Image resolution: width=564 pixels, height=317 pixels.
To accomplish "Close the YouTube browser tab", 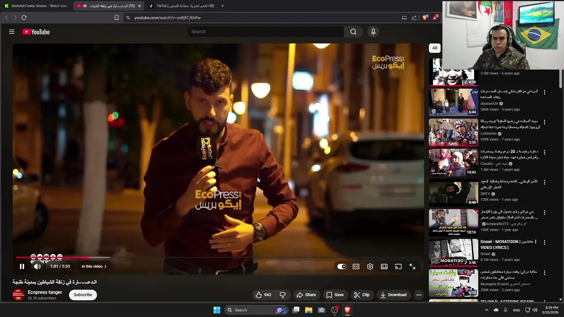I will point(139,6).
